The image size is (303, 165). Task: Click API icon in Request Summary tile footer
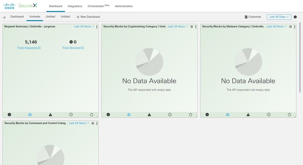pos(30,115)
